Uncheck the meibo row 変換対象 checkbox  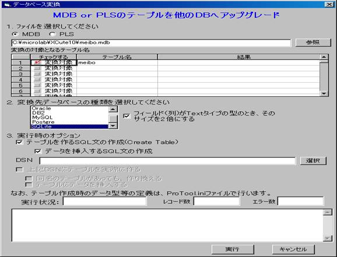click(x=38, y=62)
